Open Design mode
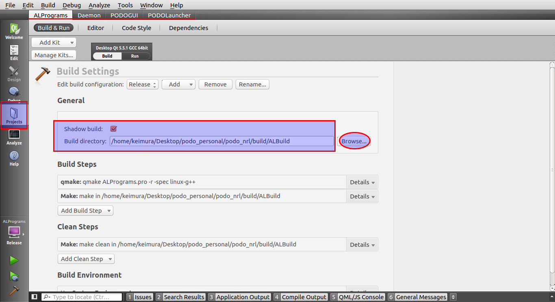 click(x=14, y=74)
